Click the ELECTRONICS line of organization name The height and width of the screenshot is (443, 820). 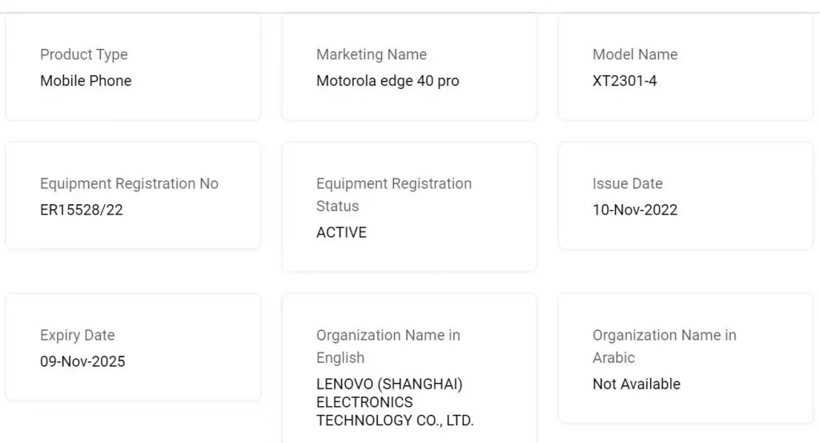pos(364,402)
